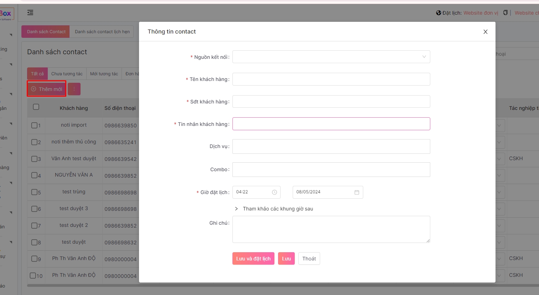Click the globe icon beside Đặt lịch
The image size is (539, 295).
(438, 13)
